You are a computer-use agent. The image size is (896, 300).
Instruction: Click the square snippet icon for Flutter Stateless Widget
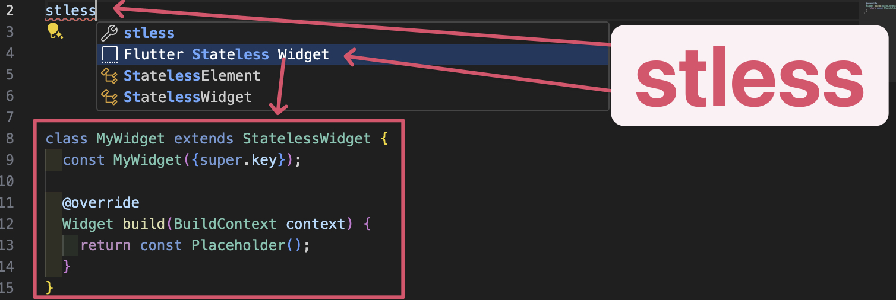pyautogui.click(x=110, y=55)
